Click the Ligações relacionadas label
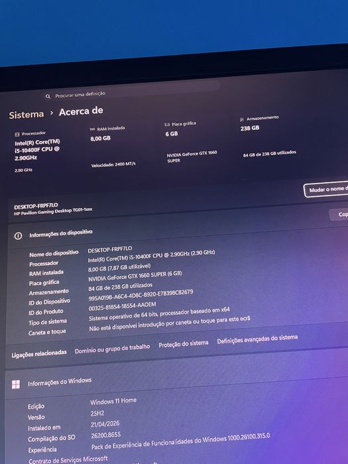The height and width of the screenshot is (464, 348). tap(39, 353)
